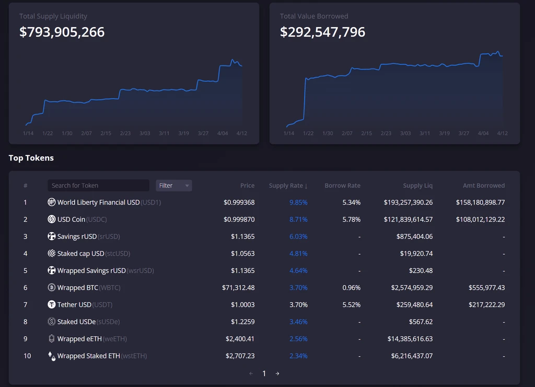Viewport: 535px width, 387px height.
Task: Click the Wrapped eETH token icon
Action: 52,339
